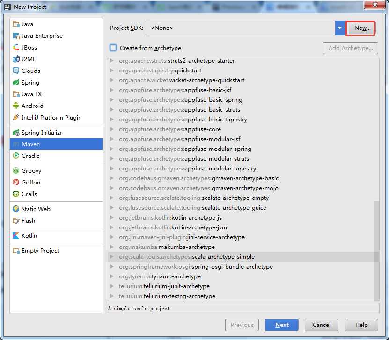This screenshot has height=340, width=389.
Task: Open the Project SDK dropdown arrow
Action: [340, 28]
